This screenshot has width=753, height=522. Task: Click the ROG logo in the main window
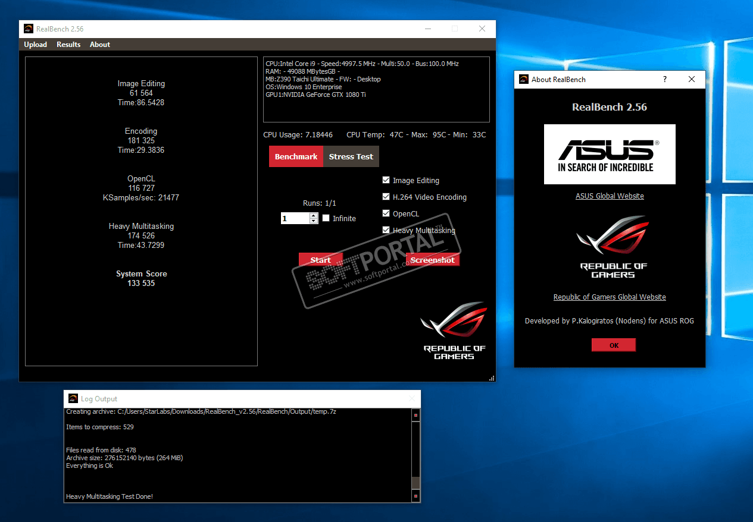[454, 331]
